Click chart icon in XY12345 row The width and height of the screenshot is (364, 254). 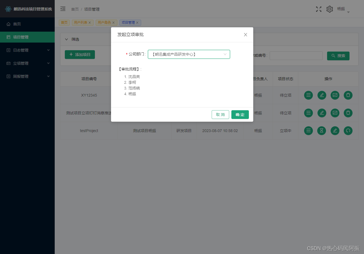[x=335, y=95]
